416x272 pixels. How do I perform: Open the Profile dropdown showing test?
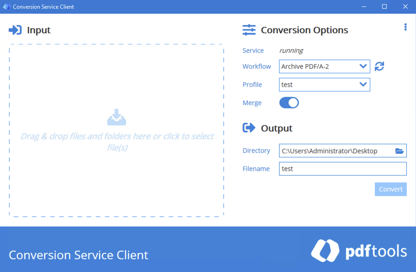pos(324,85)
